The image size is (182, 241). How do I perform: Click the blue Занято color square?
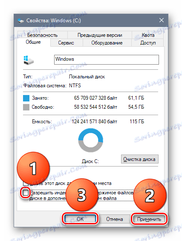coord(26,98)
